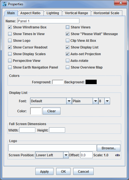The height and width of the screenshot is (180, 129).
Task: Enable Clip View At Box
Action: [x=67, y=40]
